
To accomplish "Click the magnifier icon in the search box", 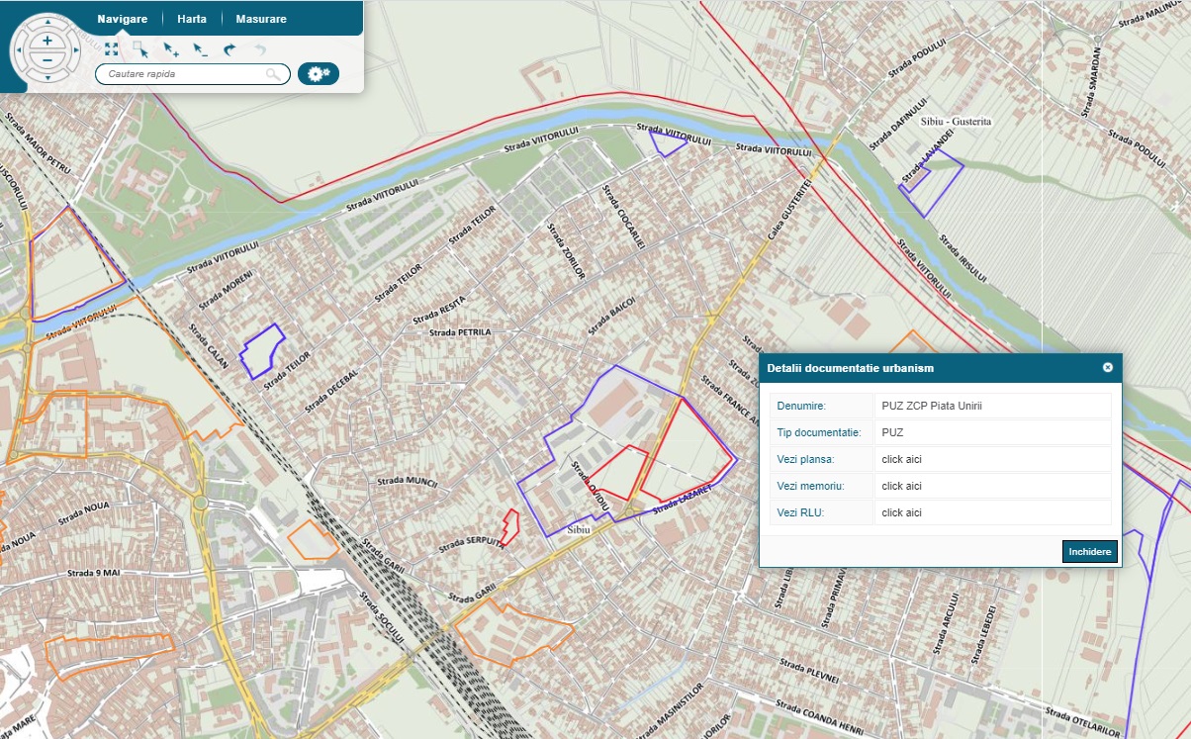I will pos(273,74).
